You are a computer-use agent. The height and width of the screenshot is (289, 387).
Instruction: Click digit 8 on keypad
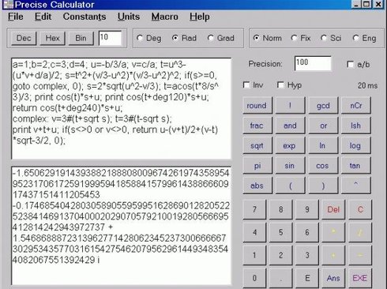click(x=281, y=209)
